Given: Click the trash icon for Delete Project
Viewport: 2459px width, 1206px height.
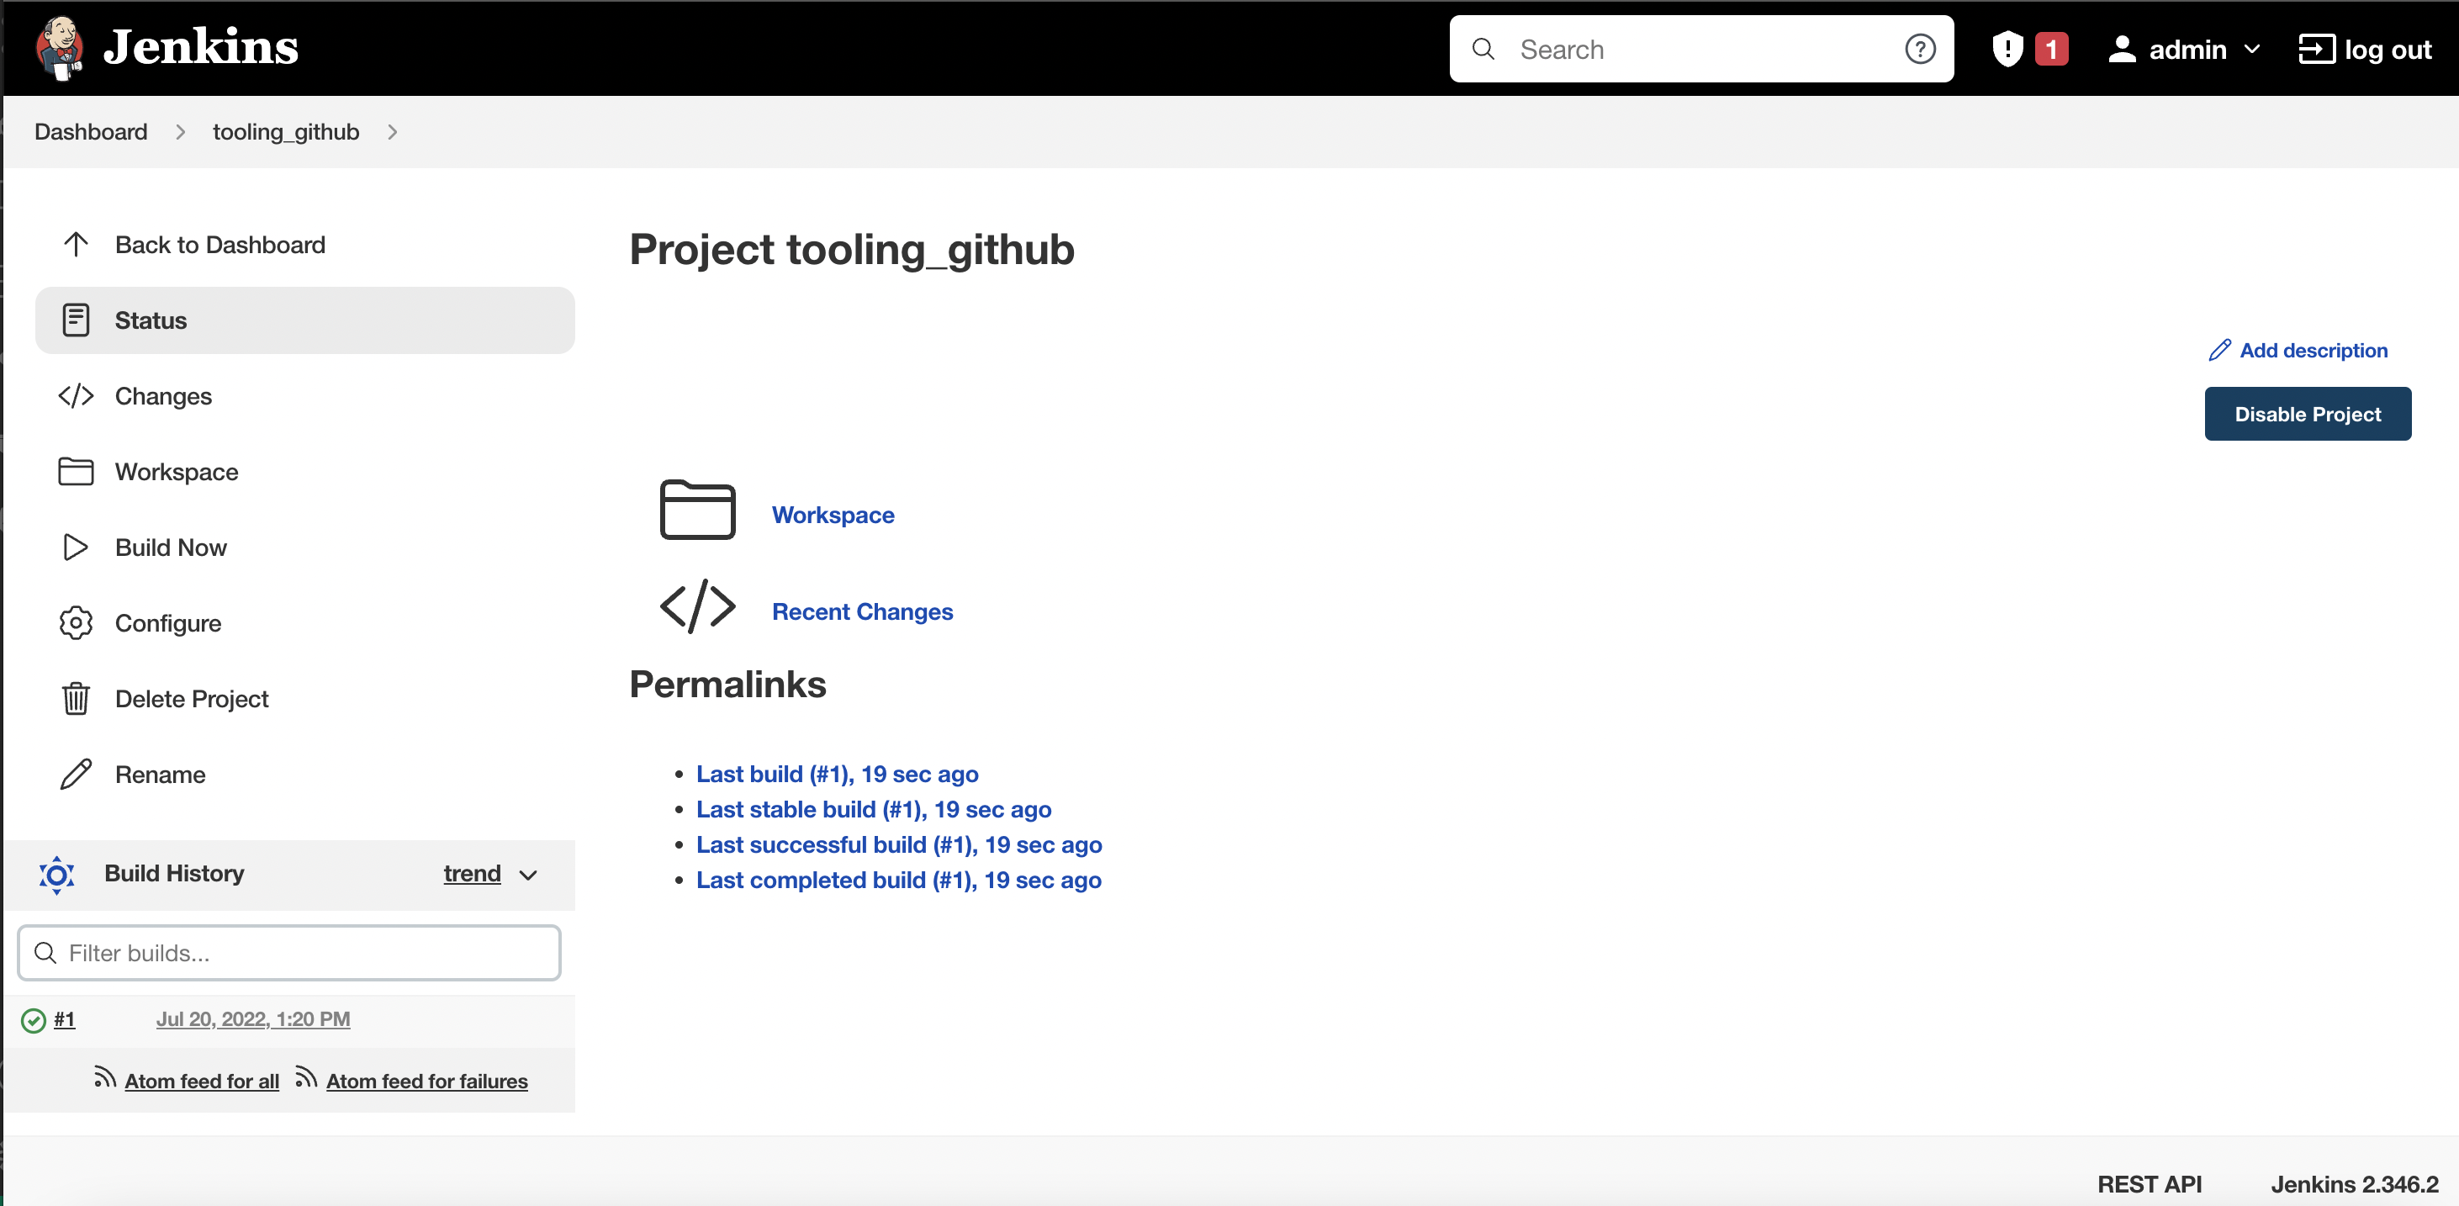Looking at the screenshot, I should [76, 698].
